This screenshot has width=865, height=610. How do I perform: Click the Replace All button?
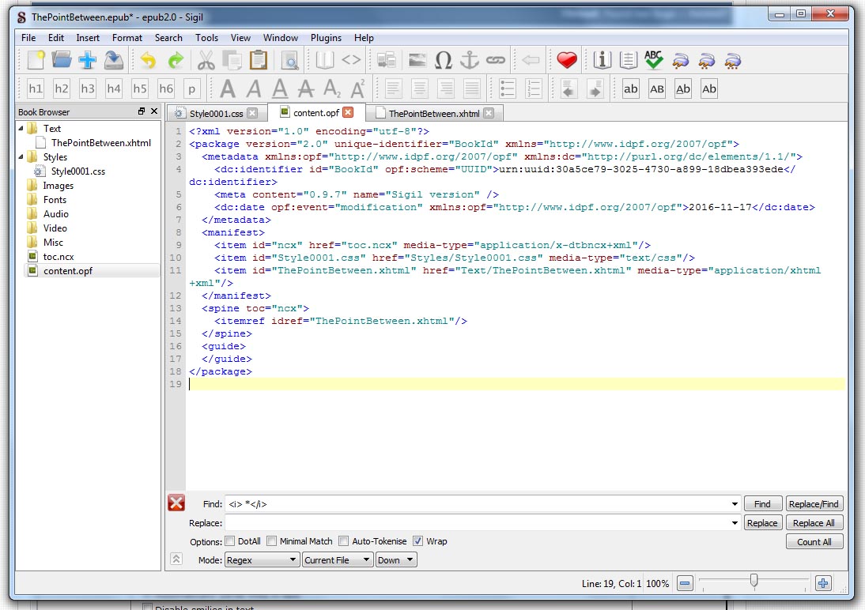pos(814,523)
